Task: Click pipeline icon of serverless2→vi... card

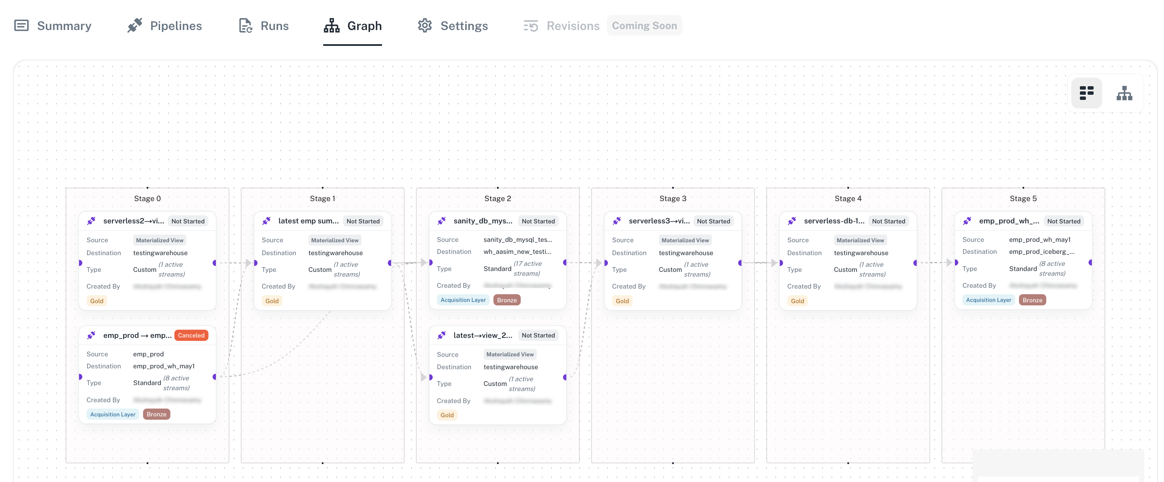Action: 91,221
